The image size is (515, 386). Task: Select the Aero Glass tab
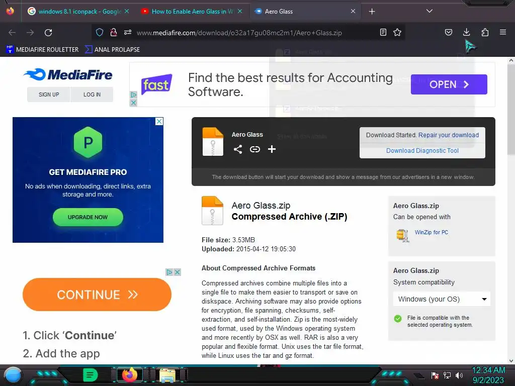pyautogui.click(x=305, y=12)
